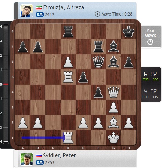Select the white king on g1
Screen dimensions: 162x168
[114, 138]
